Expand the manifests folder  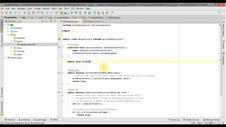click(x=8, y=28)
